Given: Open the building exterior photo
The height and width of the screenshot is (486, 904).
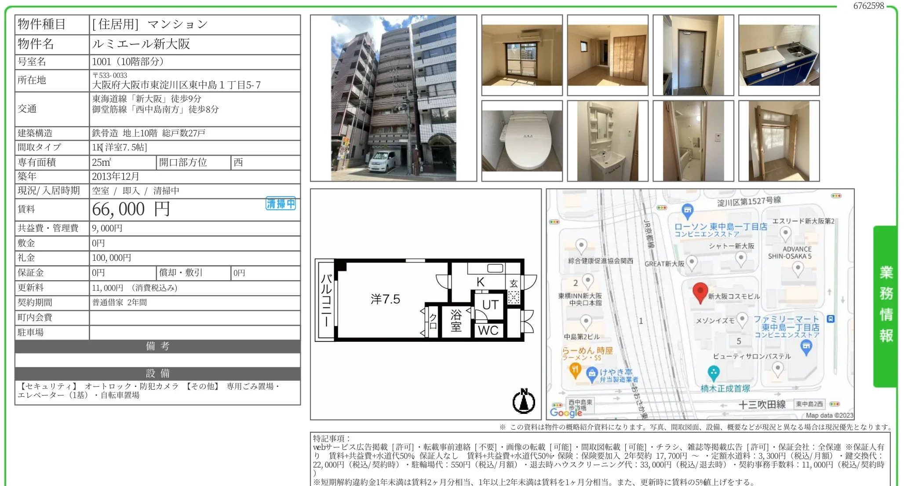Looking at the screenshot, I should point(393,98).
